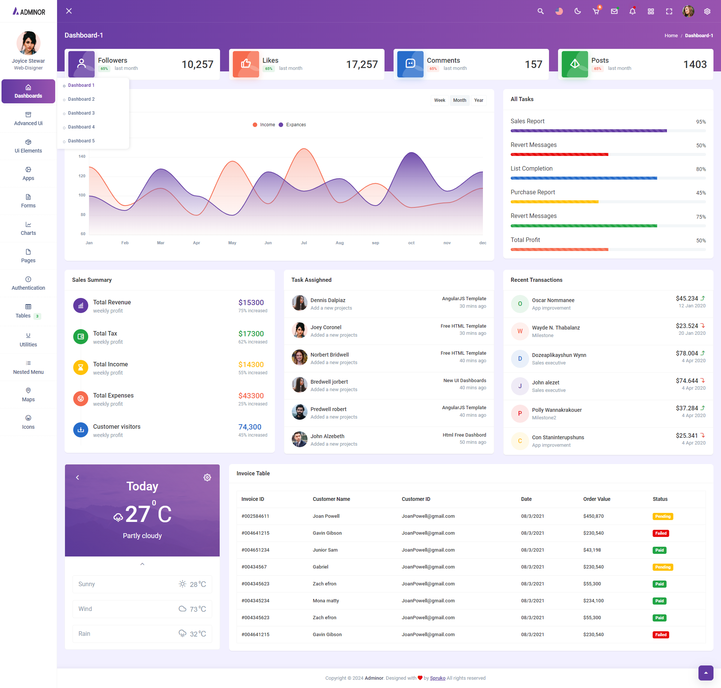
Task: Click the Home breadcrumb link
Action: [x=671, y=36]
